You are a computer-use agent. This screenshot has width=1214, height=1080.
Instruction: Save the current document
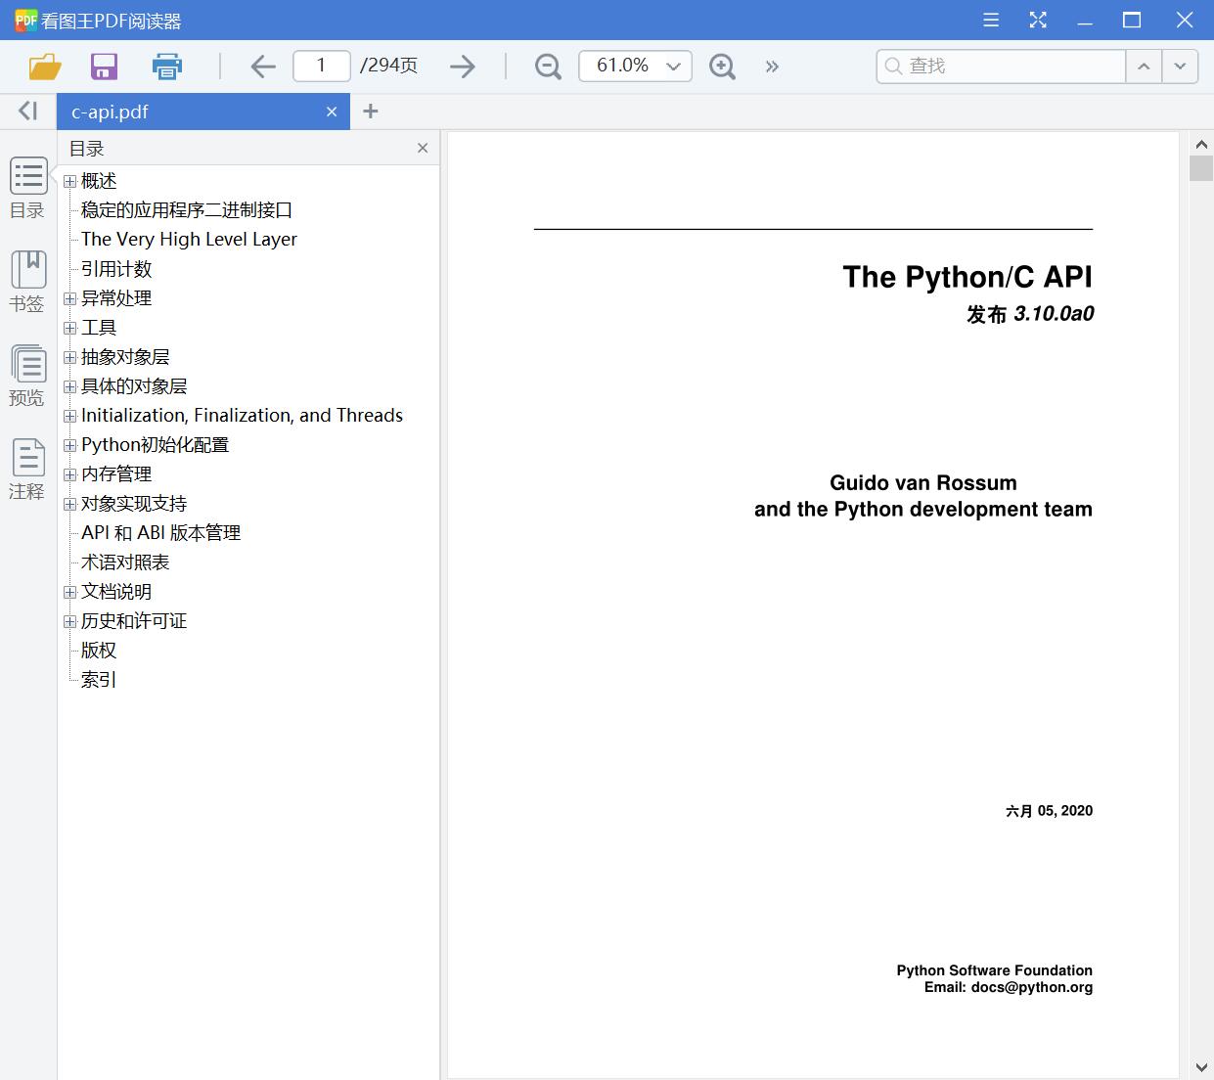(x=104, y=66)
